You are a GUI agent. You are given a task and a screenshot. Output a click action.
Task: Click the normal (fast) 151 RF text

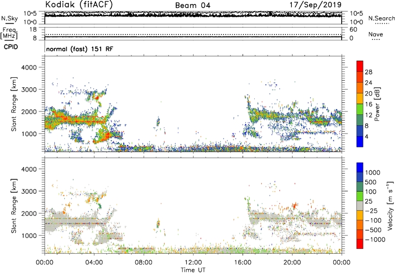pos(79,49)
